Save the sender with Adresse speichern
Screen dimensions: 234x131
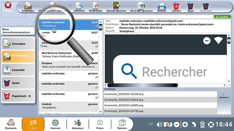[x=116, y=7]
